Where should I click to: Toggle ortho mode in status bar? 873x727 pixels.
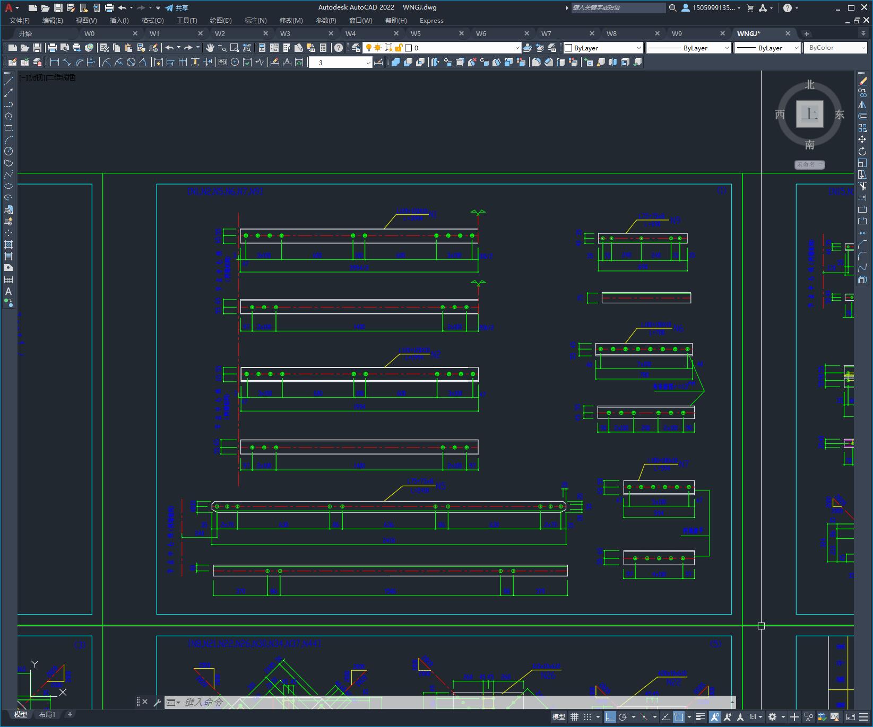click(x=610, y=717)
